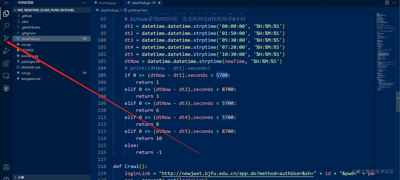The width and height of the screenshot is (400, 180).
Task: Click 'return 6' on line 110
Action: coord(148,110)
